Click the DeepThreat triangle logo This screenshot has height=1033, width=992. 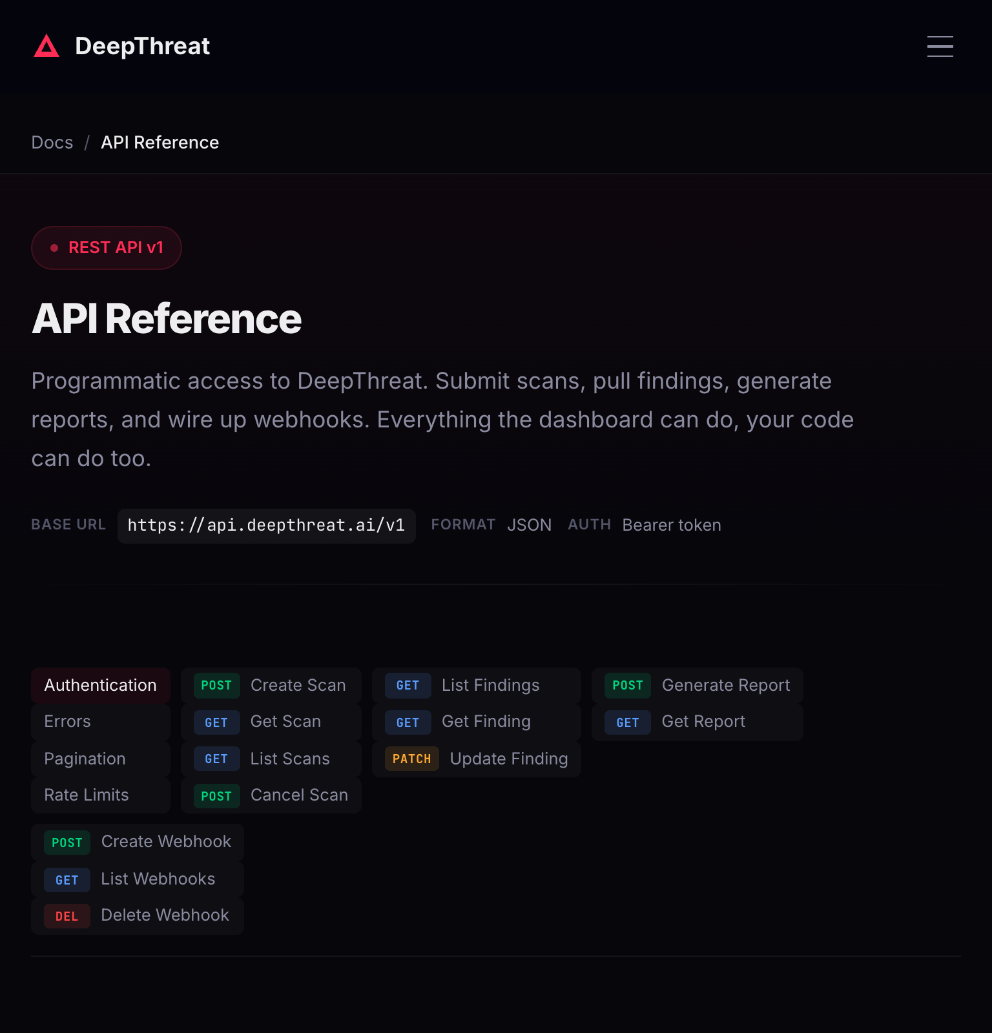(46, 46)
